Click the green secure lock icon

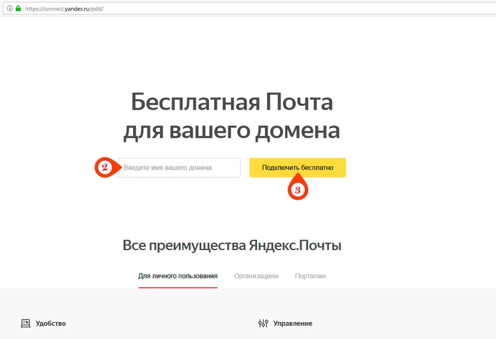coord(18,8)
